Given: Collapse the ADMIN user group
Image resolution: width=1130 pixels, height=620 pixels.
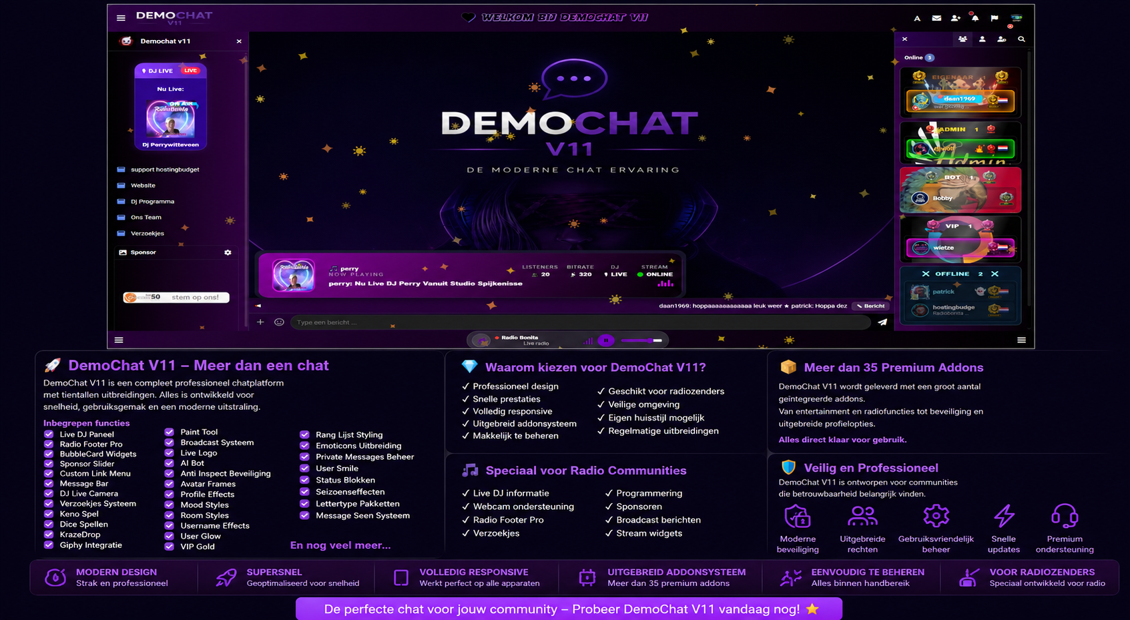Looking at the screenshot, I should coord(960,129).
